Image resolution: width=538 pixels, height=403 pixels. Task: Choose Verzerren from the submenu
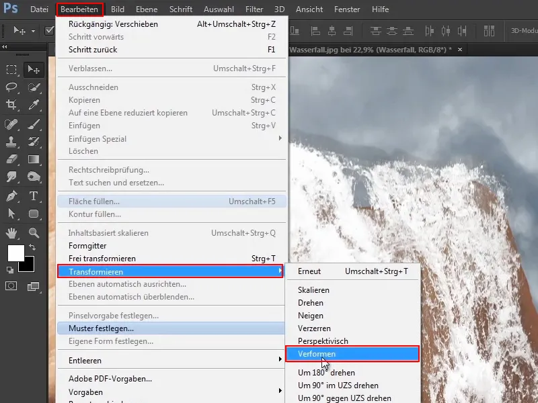[x=352, y=328]
